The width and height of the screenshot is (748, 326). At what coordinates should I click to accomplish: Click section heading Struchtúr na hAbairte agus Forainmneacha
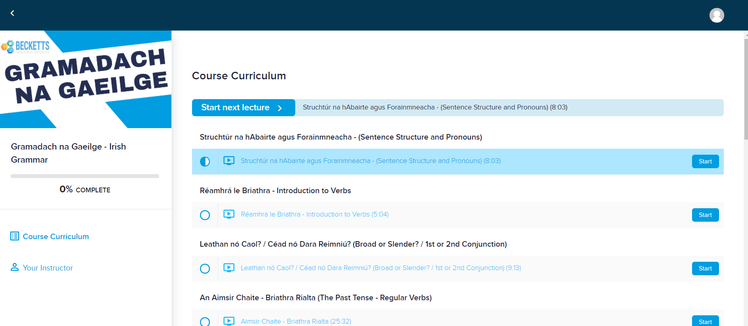341,137
